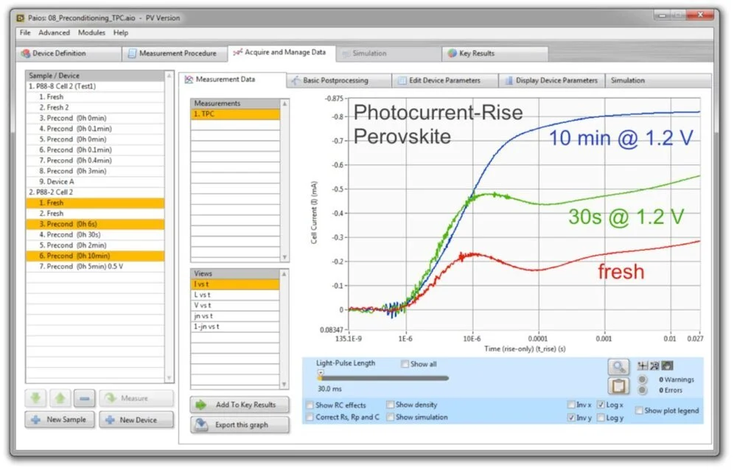Open the rightmost Simulation sub-tab
Image resolution: width=737 pixels, height=470 pixels.
click(x=658, y=80)
